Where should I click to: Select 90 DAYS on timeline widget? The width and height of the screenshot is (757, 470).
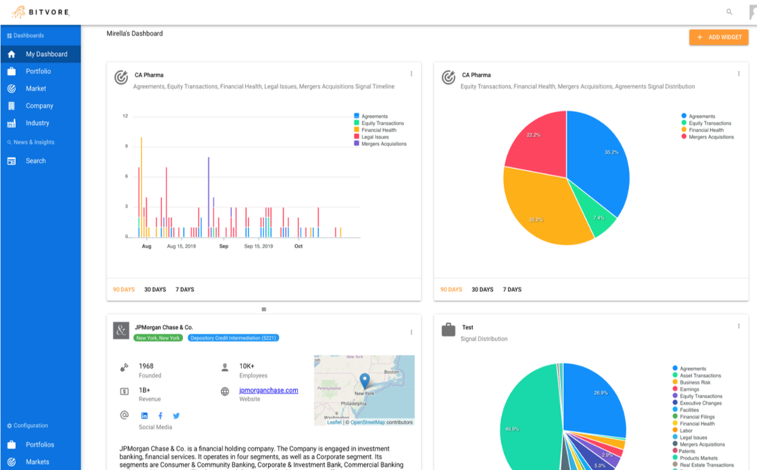pyautogui.click(x=123, y=290)
